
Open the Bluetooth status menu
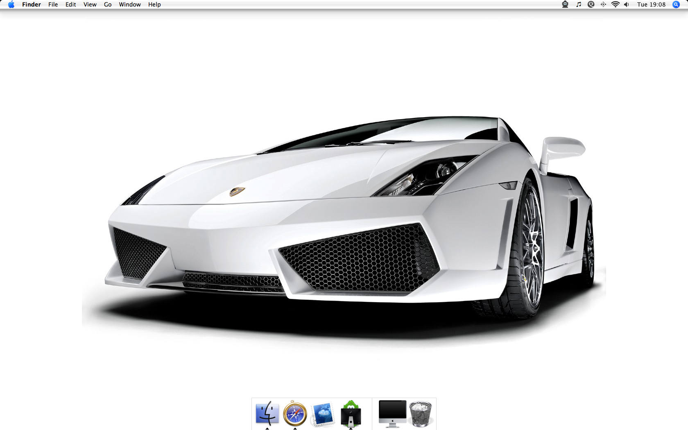click(x=603, y=5)
